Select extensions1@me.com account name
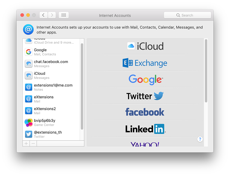 53,85
